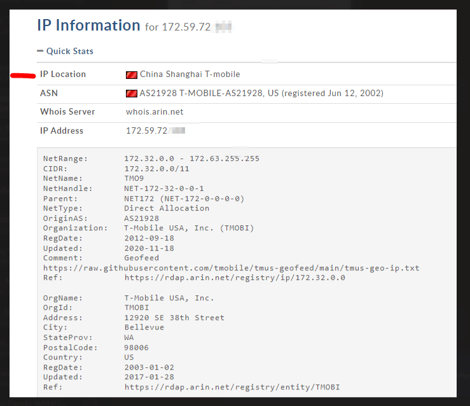Screen dimensions: 470x406
Task: Click the IP Location row label
Action: coord(63,74)
